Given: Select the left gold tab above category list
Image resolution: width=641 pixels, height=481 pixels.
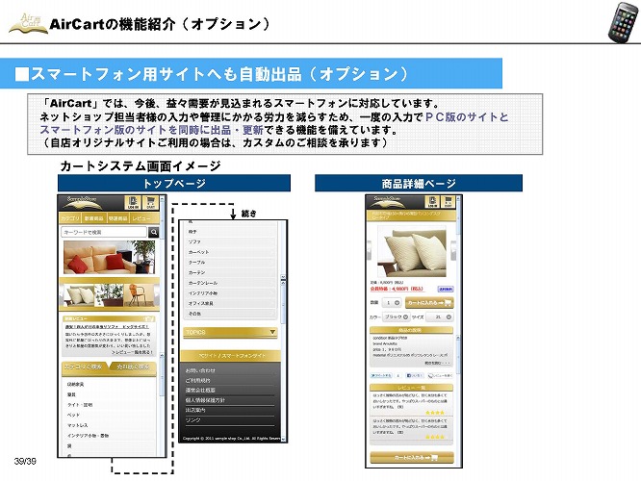Looking at the screenshot, I should [84, 367].
